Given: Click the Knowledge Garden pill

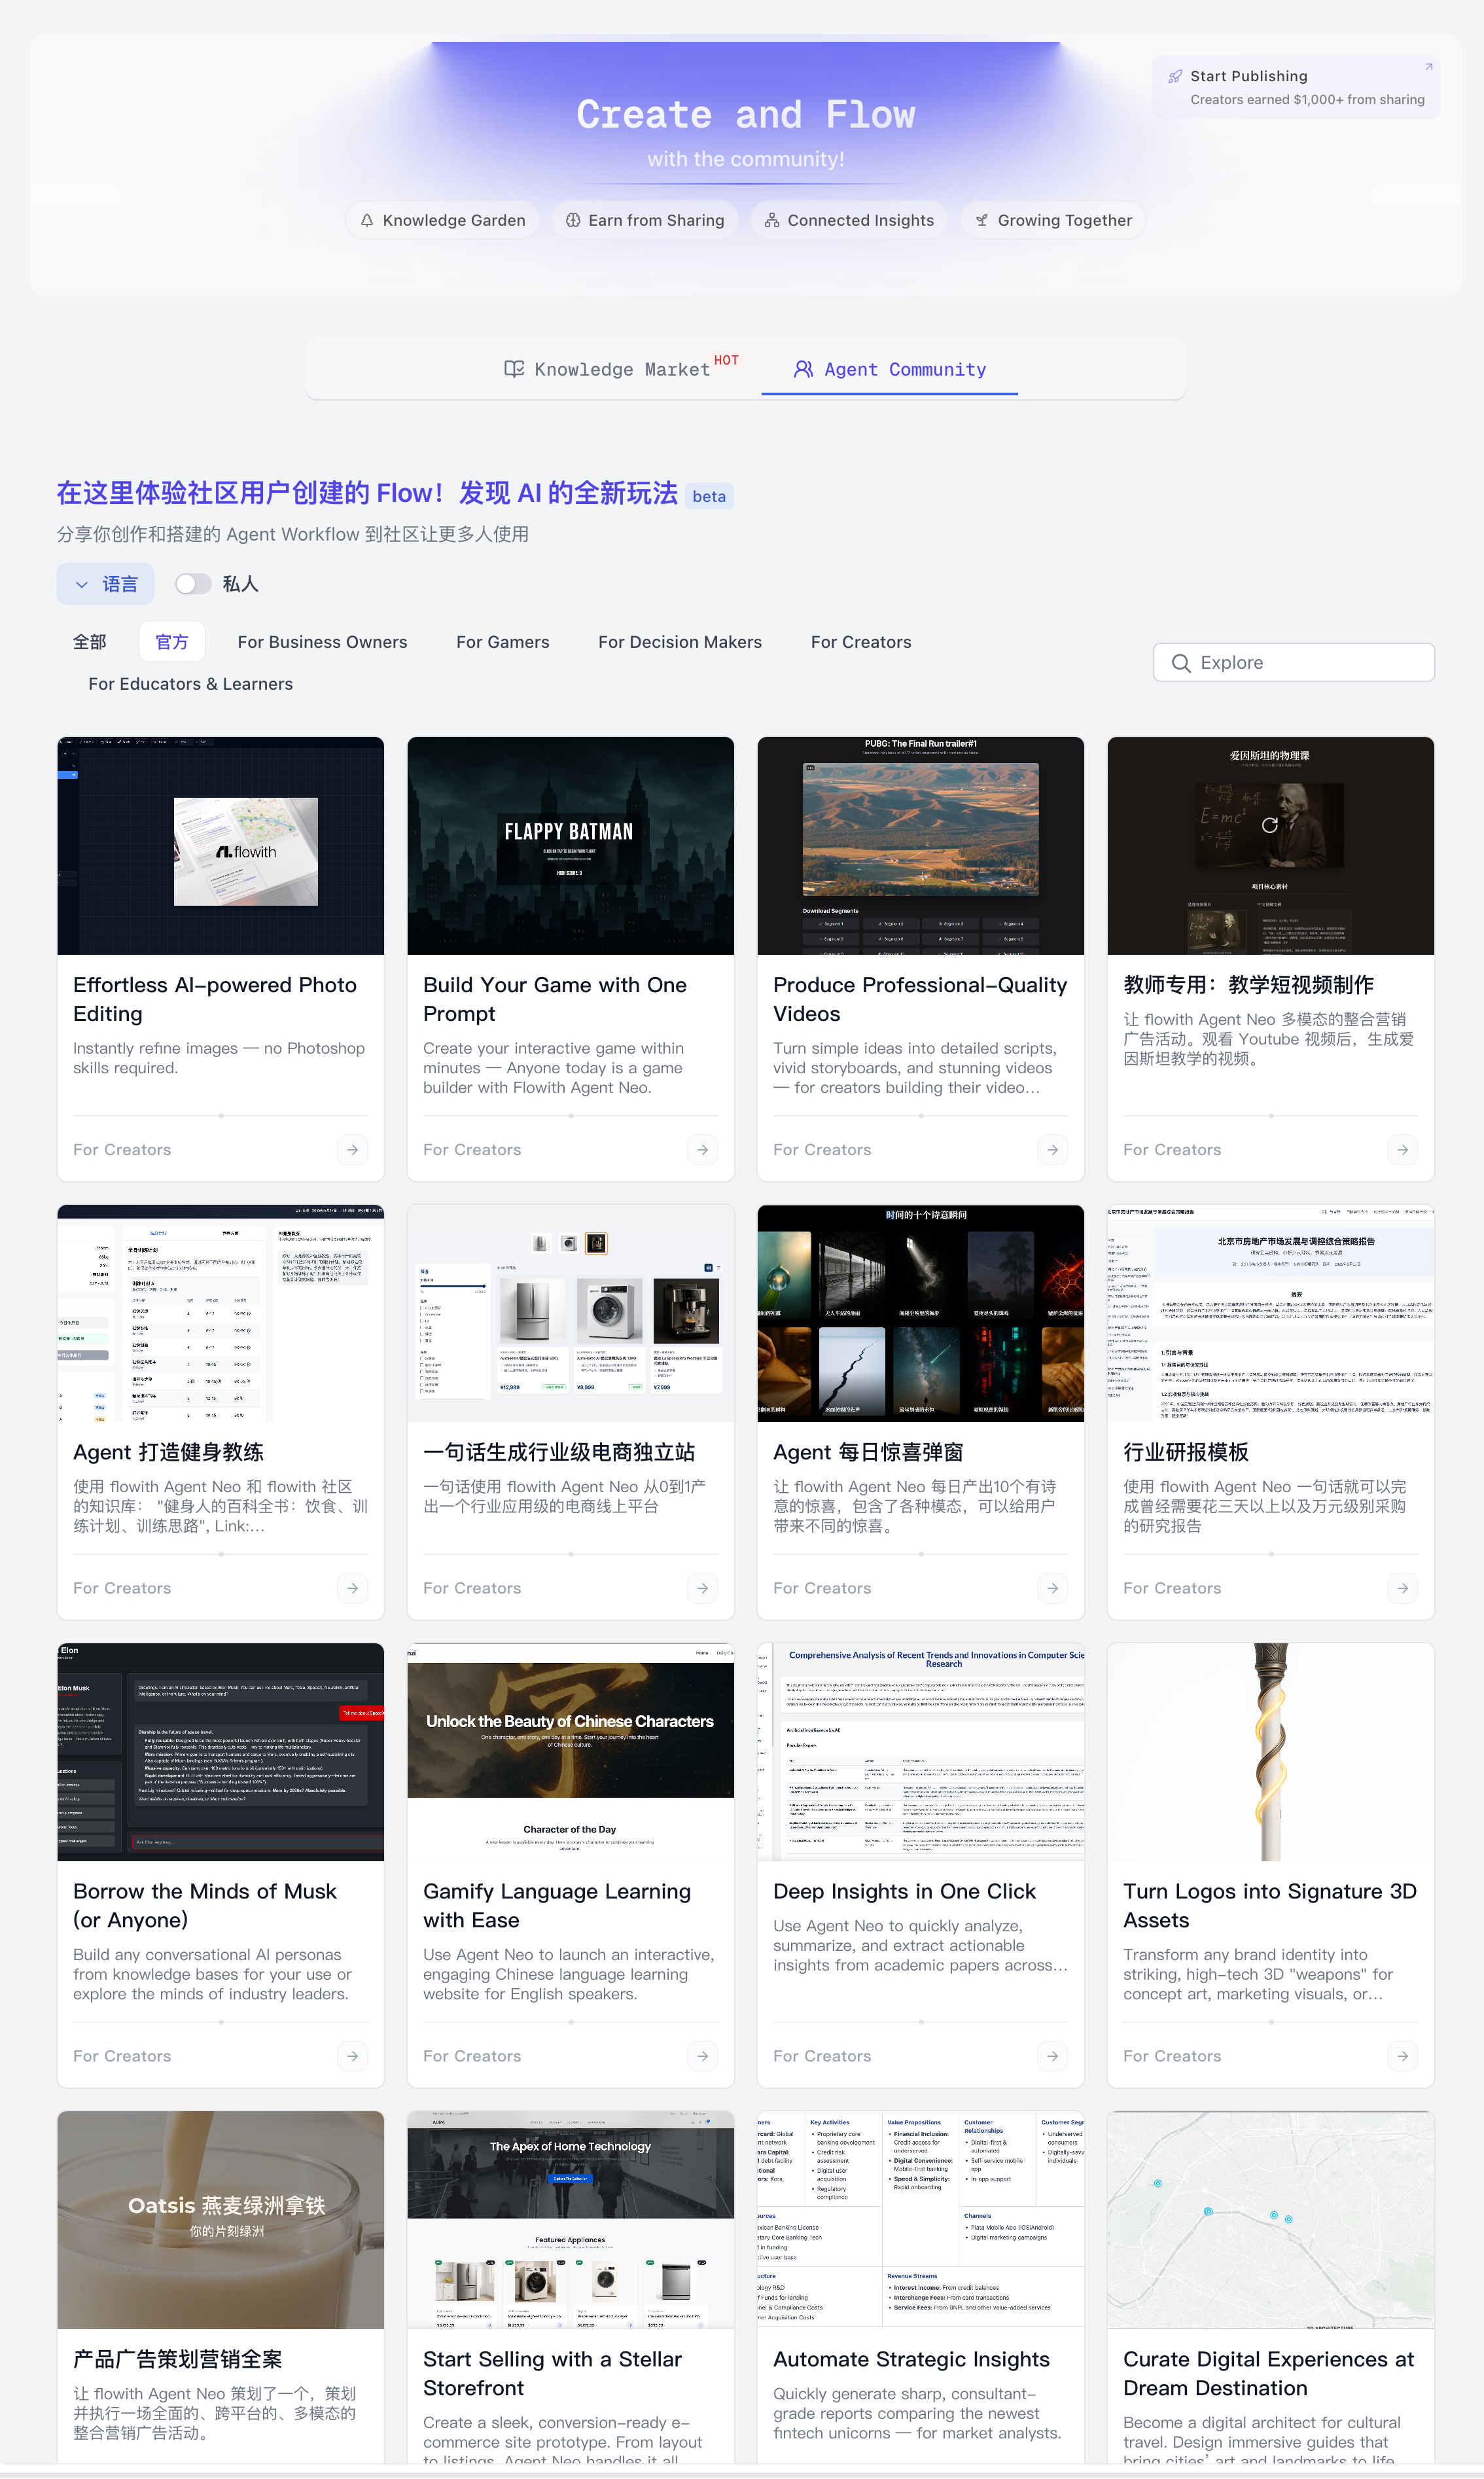Looking at the screenshot, I should point(443,220).
